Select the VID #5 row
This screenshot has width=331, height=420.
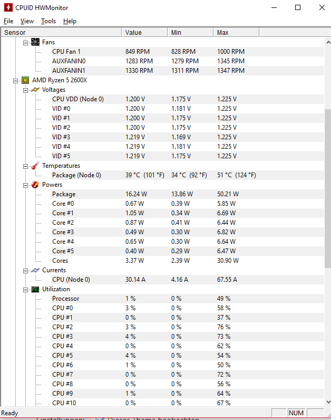[x=188, y=156]
